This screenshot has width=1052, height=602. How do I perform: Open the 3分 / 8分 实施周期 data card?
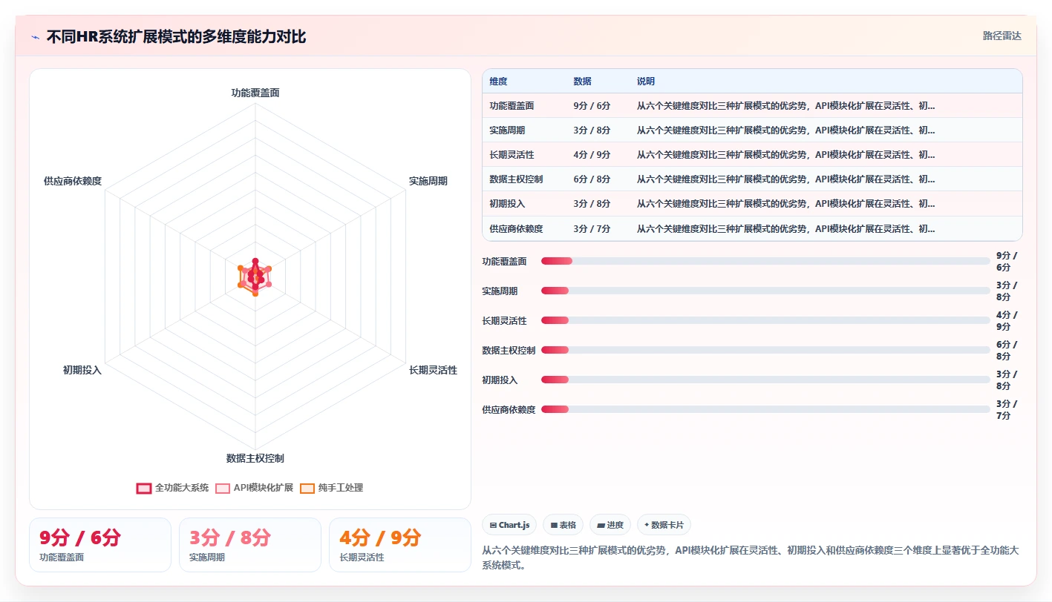pyautogui.click(x=250, y=545)
